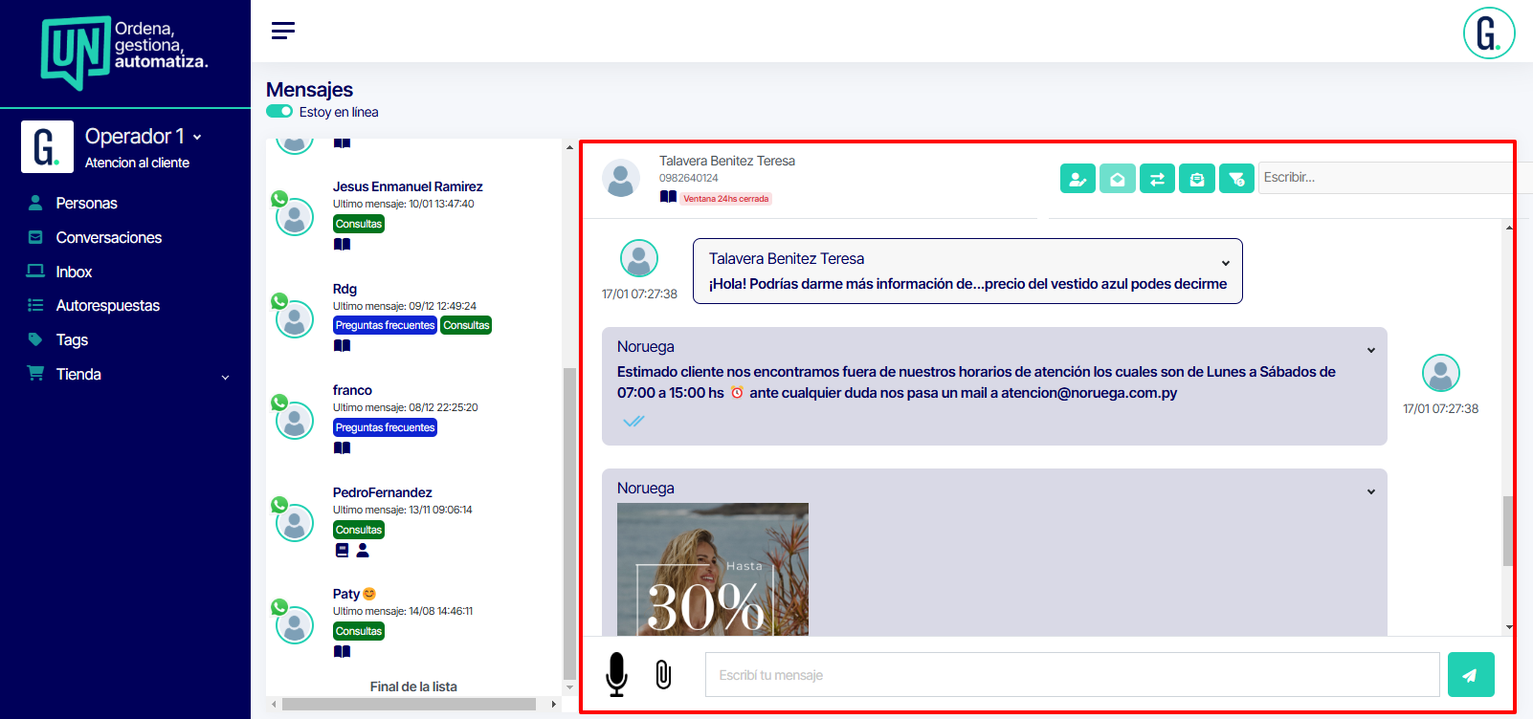Open Conversaciones menu item
Image resolution: width=1533 pixels, height=719 pixels.
pyautogui.click(x=109, y=237)
